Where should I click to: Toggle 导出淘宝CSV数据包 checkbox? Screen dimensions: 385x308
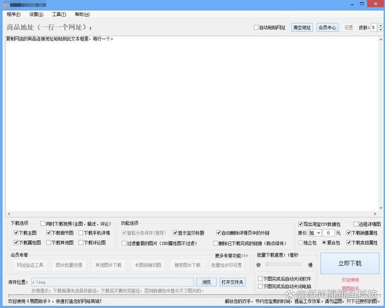[301, 224]
